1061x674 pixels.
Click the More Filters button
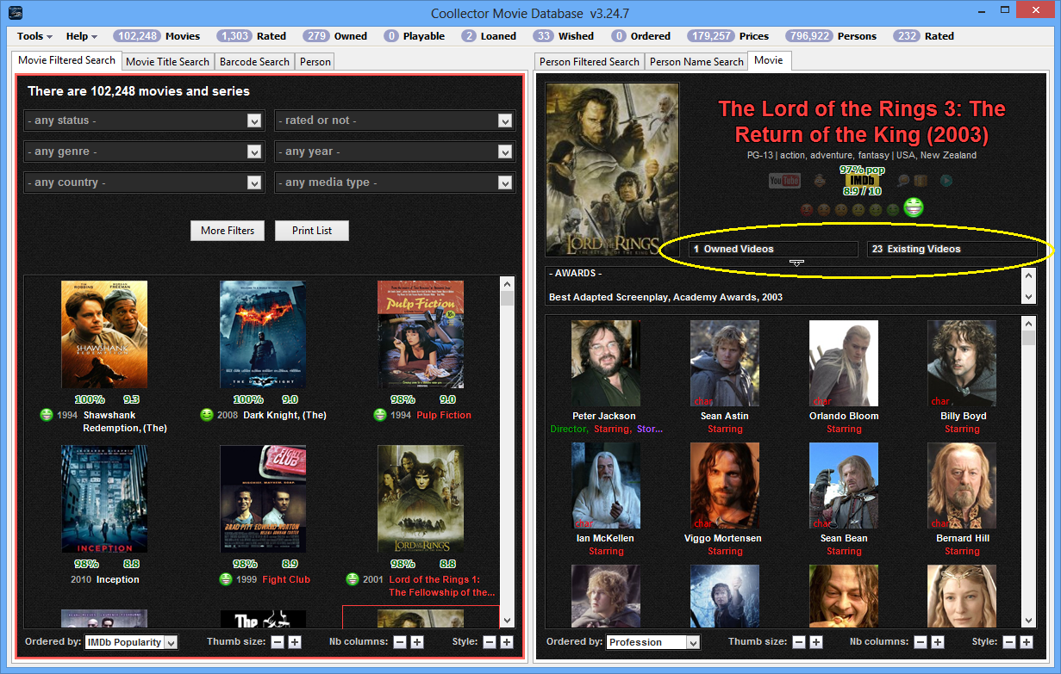[x=228, y=231]
